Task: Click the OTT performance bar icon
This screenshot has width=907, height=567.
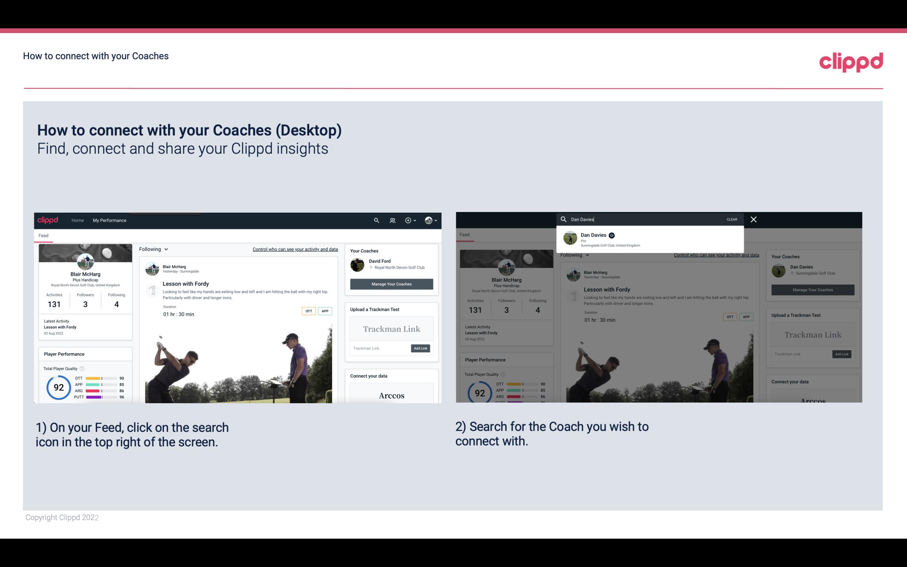Action: click(x=101, y=379)
